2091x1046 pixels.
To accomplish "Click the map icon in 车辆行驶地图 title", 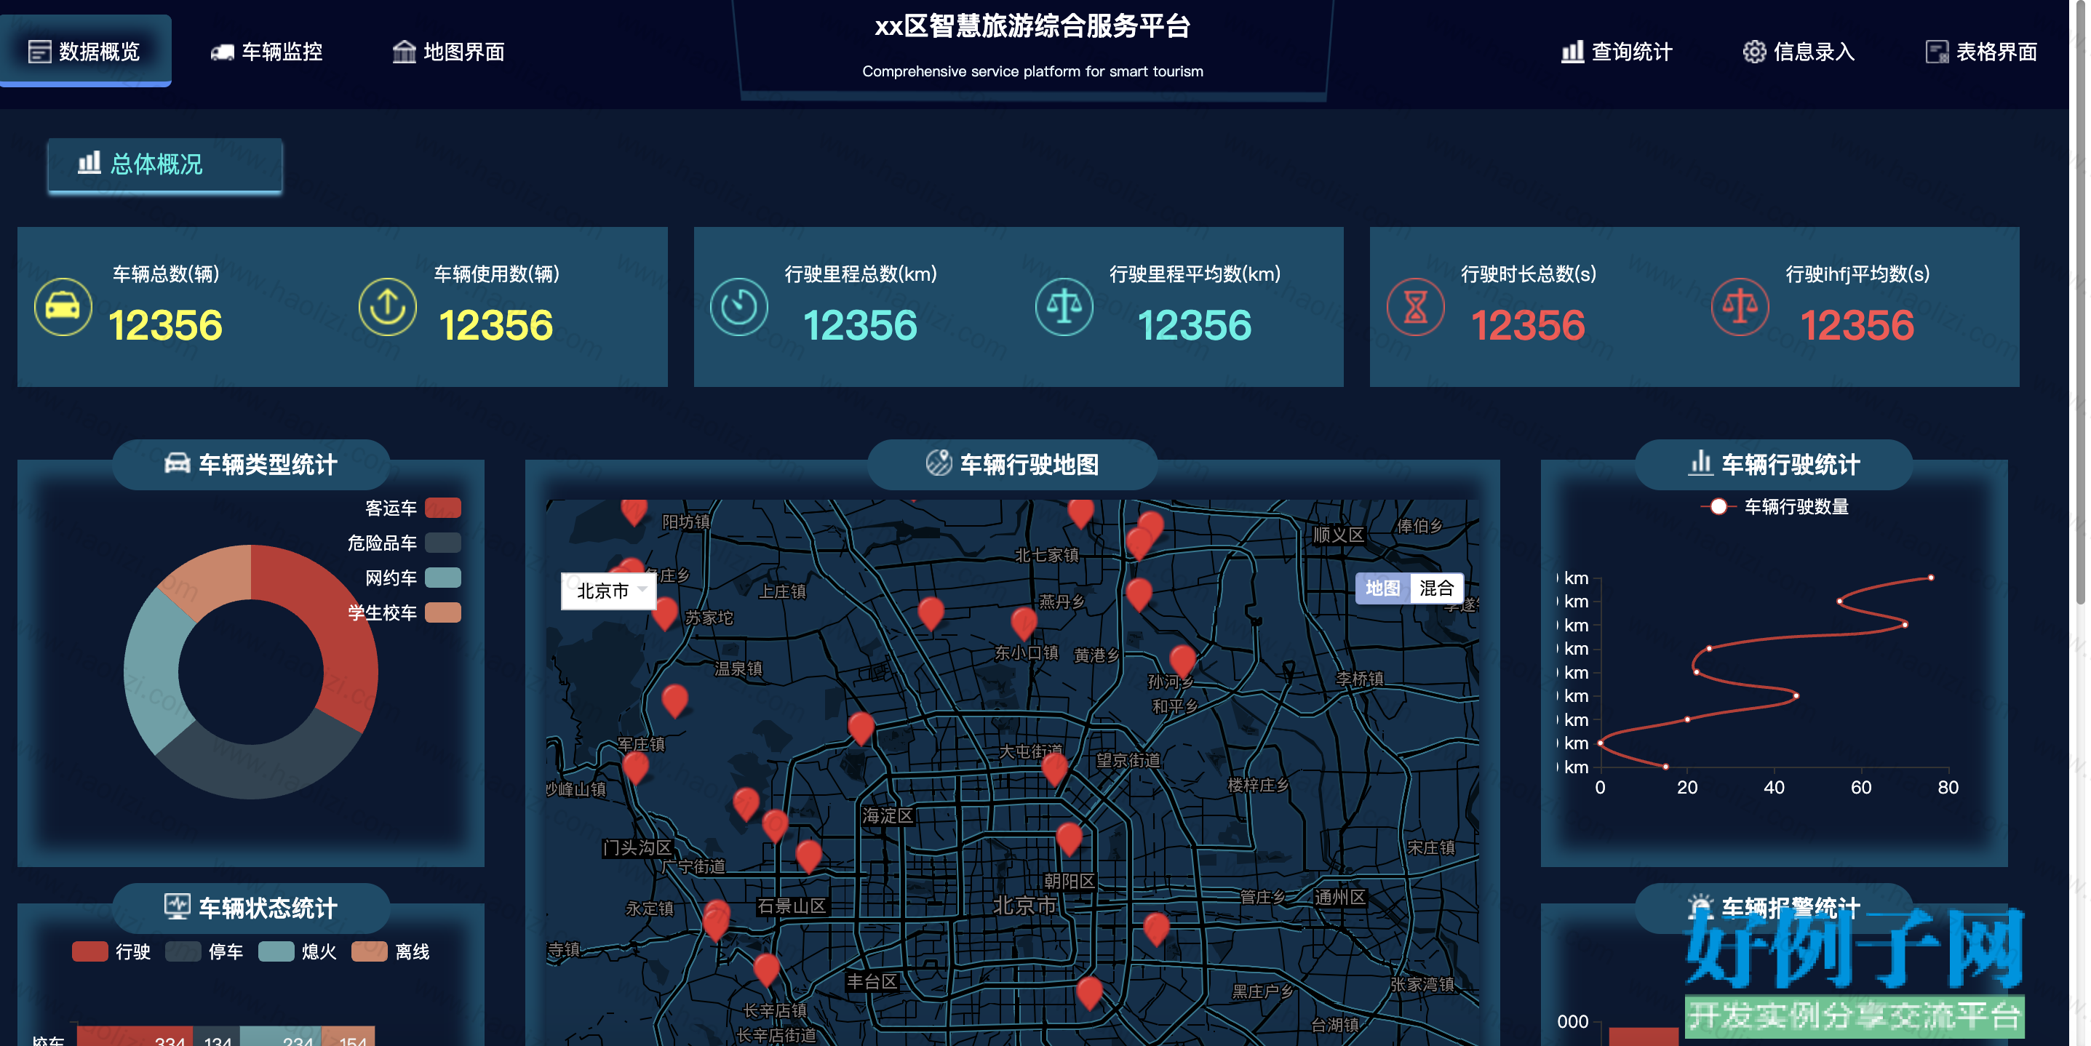I will pyautogui.click(x=939, y=463).
